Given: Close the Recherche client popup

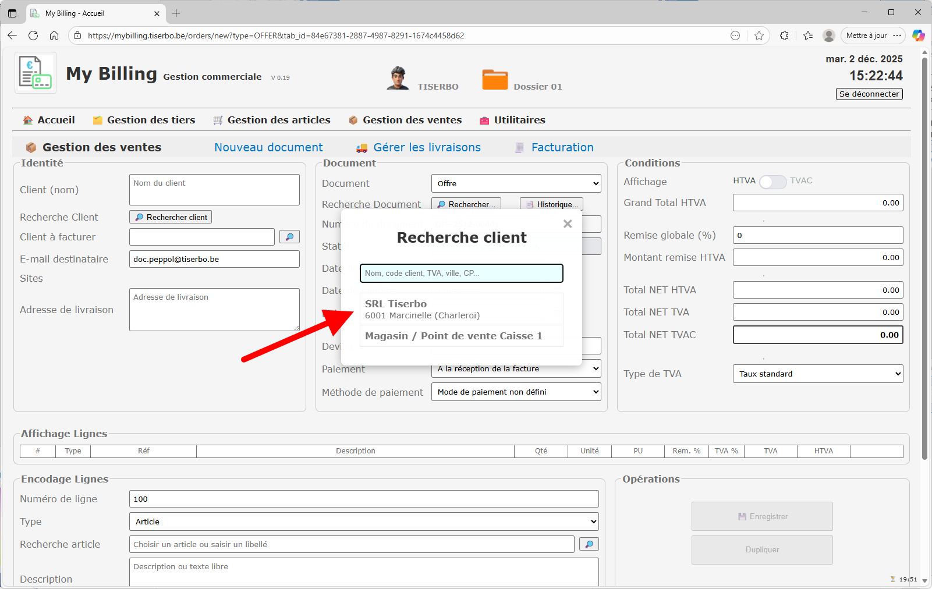Looking at the screenshot, I should 568,224.
